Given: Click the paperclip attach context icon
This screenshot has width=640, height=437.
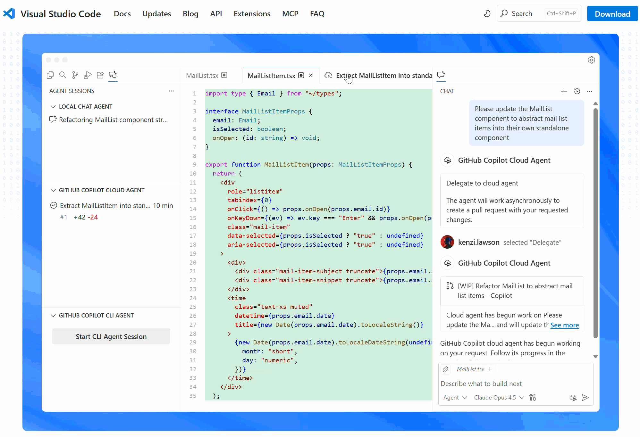Looking at the screenshot, I should pyautogui.click(x=446, y=369).
